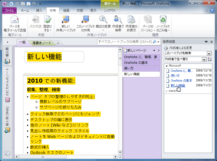Open search result OneNote の基本
Screen dimensions: 217x161
181,81
